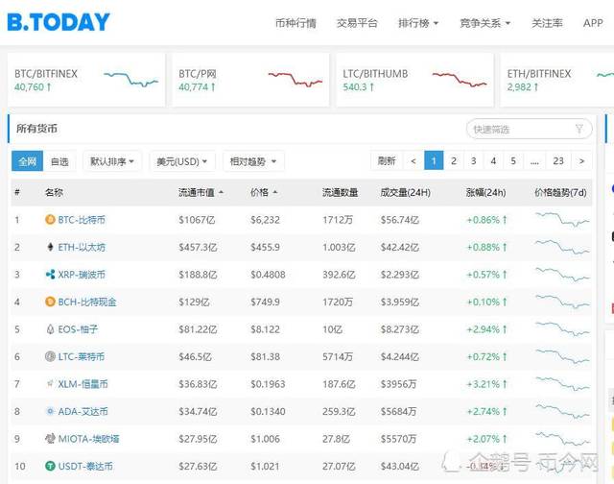Image resolution: width=614 pixels, height=484 pixels.
Task: Open the 关注率 nav item
Action: pos(547,23)
